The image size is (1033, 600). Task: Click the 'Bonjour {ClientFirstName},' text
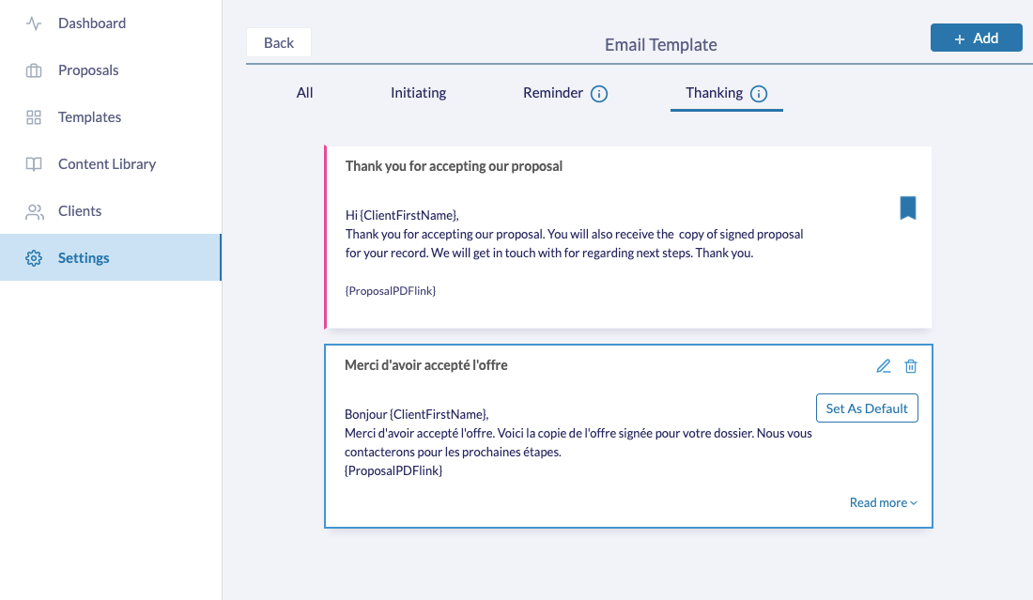(x=417, y=414)
